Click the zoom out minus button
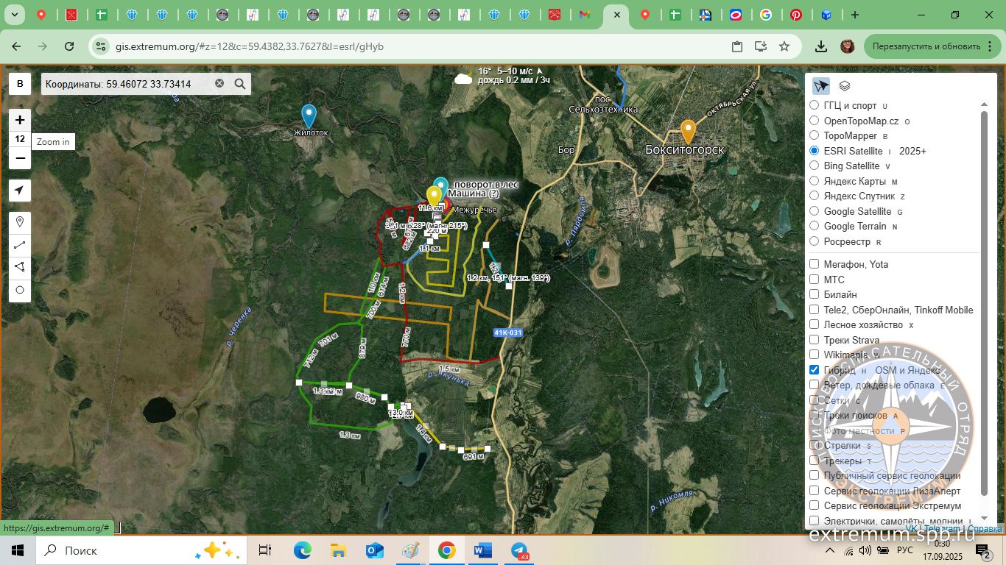Viewport: 1006px width, 565px height. tap(20, 158)
